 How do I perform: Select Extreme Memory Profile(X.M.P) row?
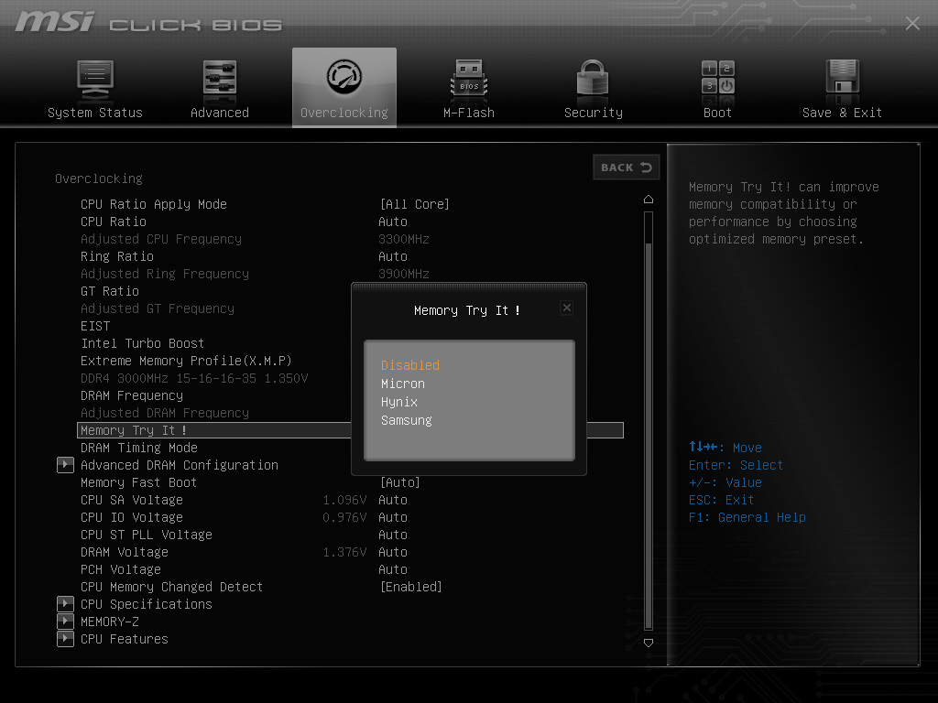[x=186, y=361]
